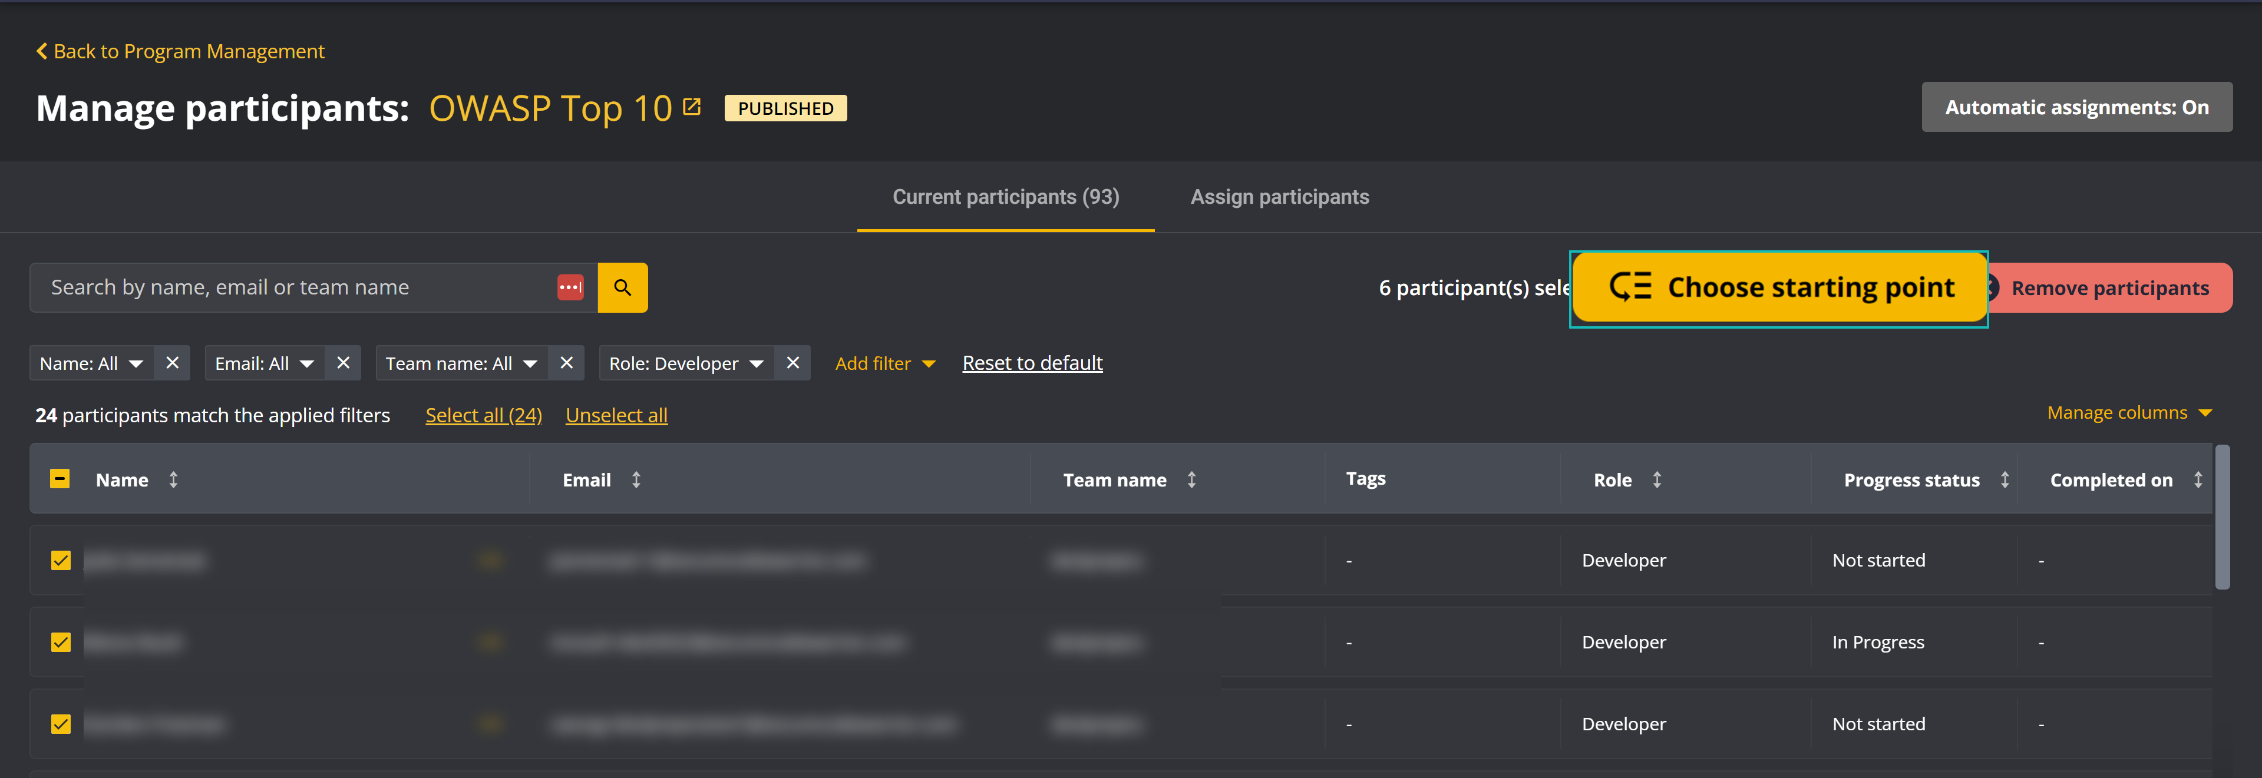Viewport: 2262px width, 778px height.
Task: Switch to the Assign participants tab
Action: pos(1279,197)
